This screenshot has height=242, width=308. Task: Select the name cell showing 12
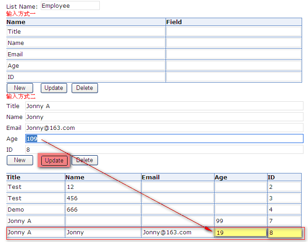103,187
